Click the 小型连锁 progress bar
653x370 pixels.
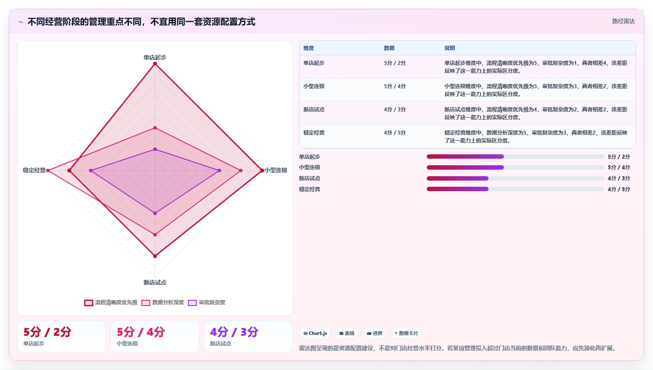[x=515, y=167]
